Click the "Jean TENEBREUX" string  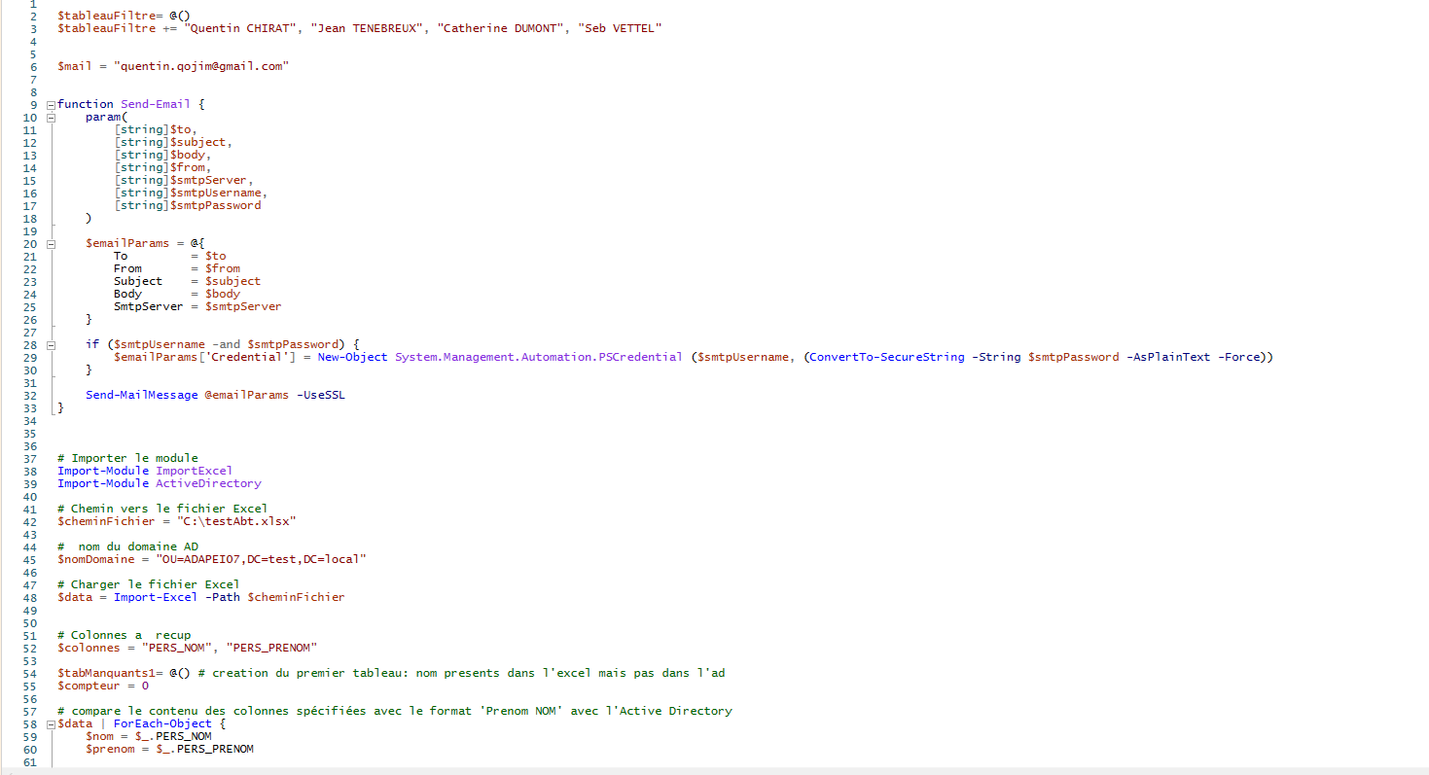pos(367,28)
